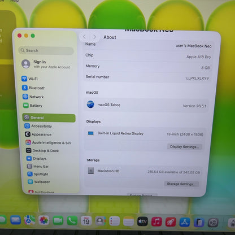Viewport: 235px width, 235px height.
Task: Select Accessibility in sidebar
Action: pos(38,126)
